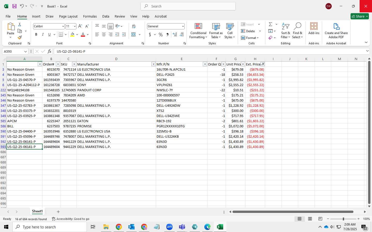Switch to Page Layout view in status bar
The height and width of the screenshot is (232, 372).
tap(310, 219)
